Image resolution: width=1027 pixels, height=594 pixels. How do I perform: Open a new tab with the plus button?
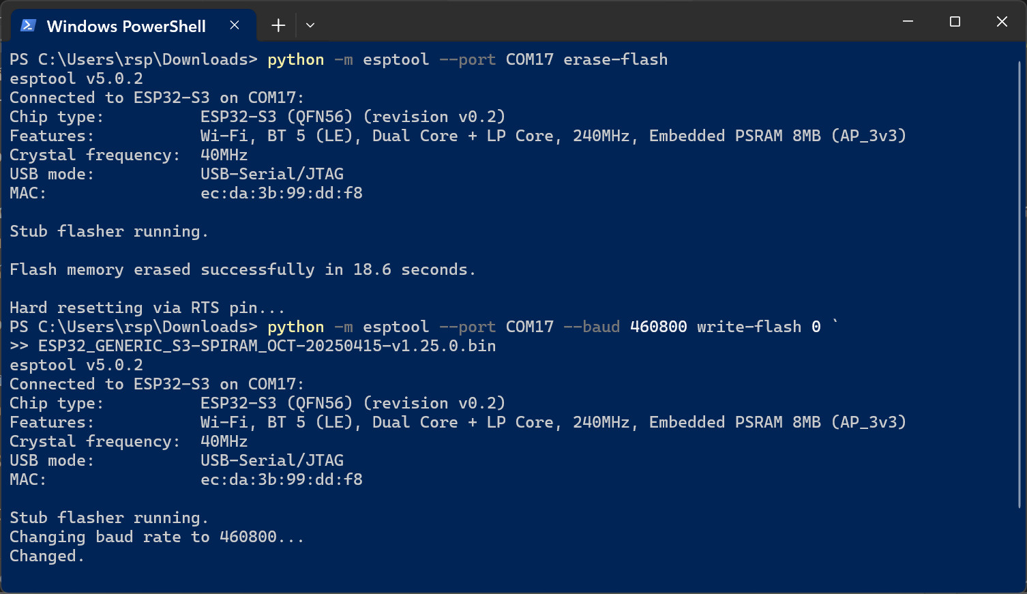(x=278, y=25)
